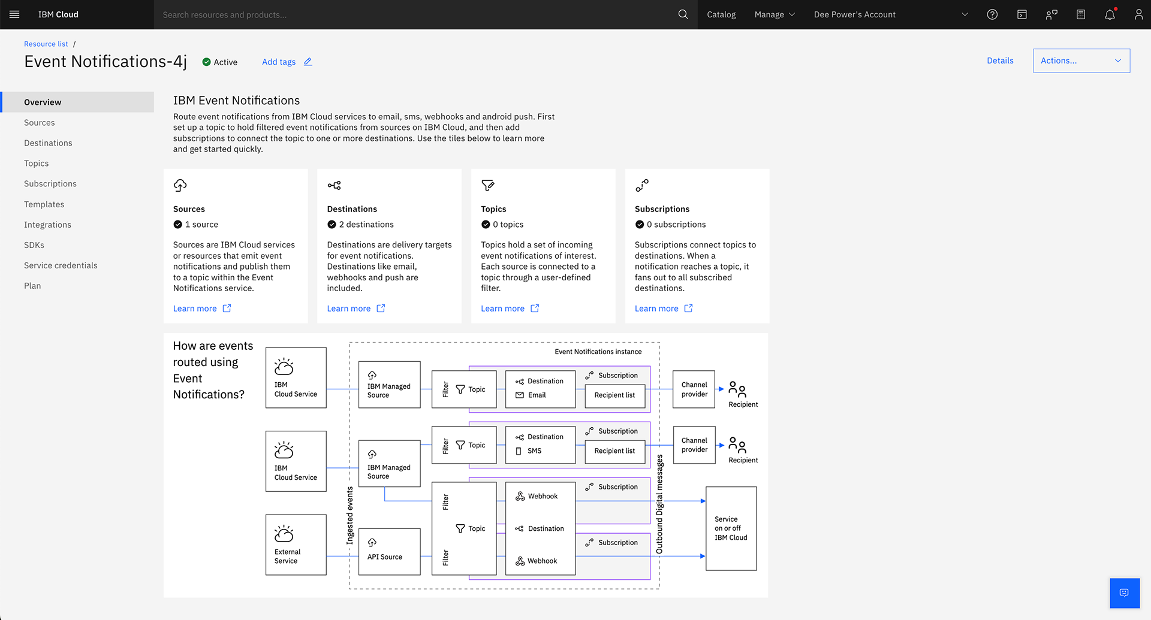Click the search magnifier icon
1151x620 pixels.
(x=683, y=14)
